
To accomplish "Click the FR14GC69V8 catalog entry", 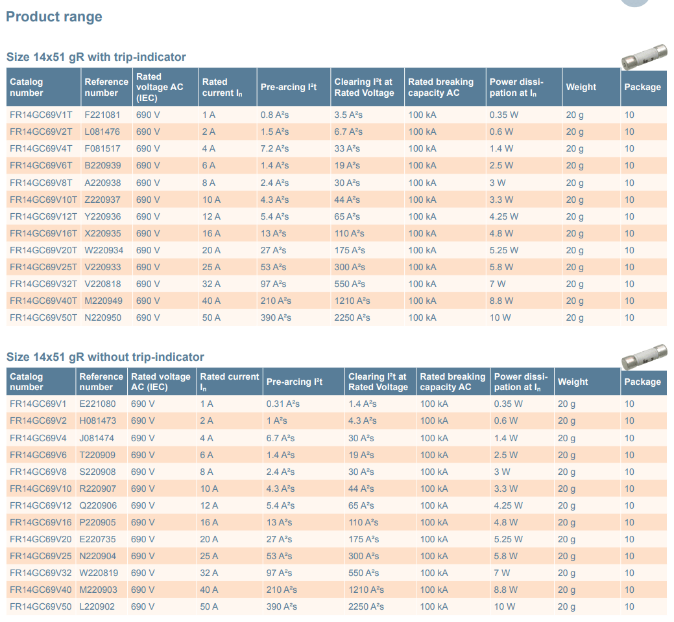I will click(x=38, y=472).
